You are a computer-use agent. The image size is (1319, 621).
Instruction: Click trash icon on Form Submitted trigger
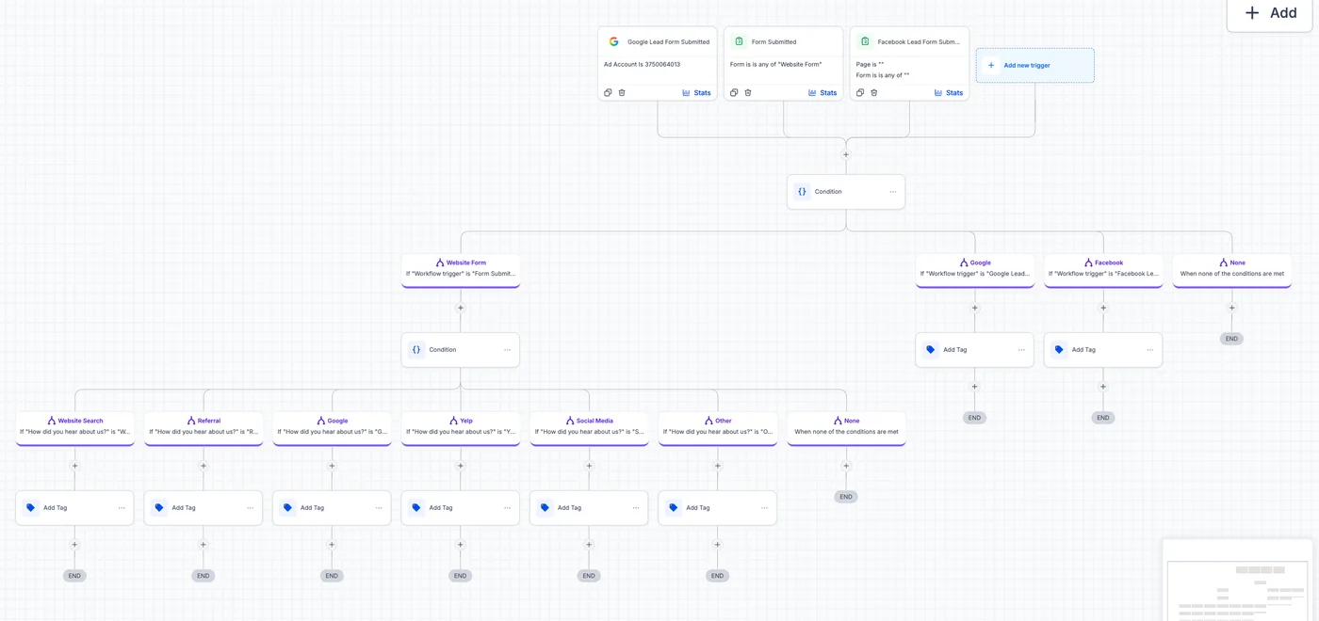(x=748, y=92)
